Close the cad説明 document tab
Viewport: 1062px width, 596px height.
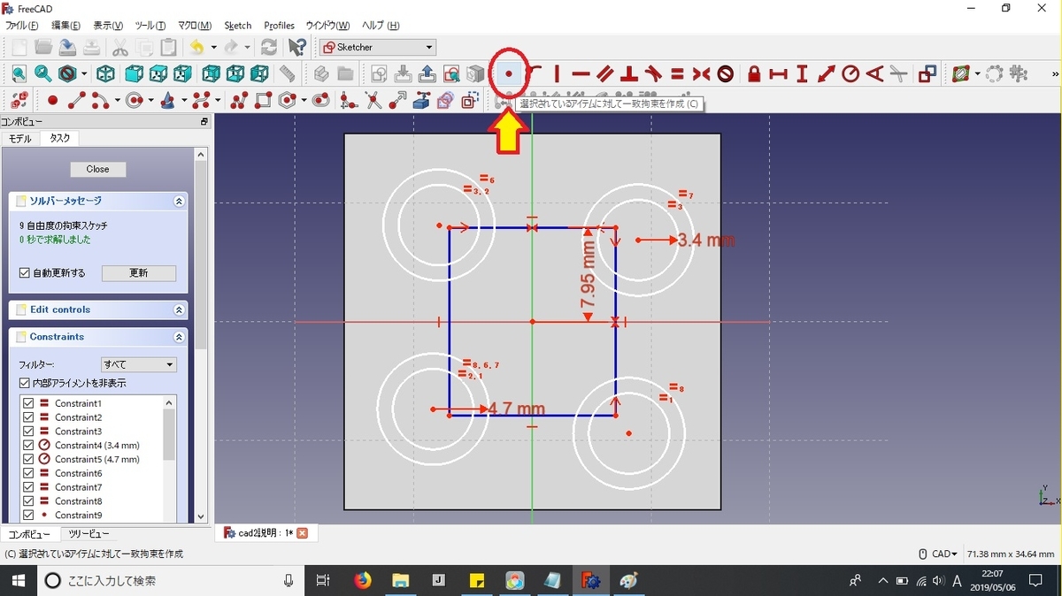302,532
